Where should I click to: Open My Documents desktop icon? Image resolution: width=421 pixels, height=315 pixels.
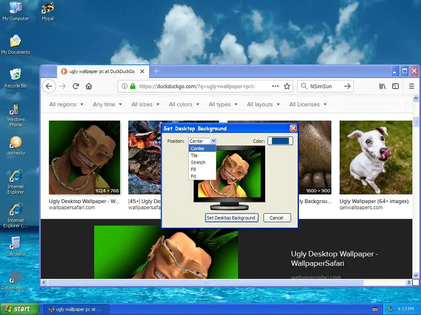pyautogui.click(x=16, y=44)
